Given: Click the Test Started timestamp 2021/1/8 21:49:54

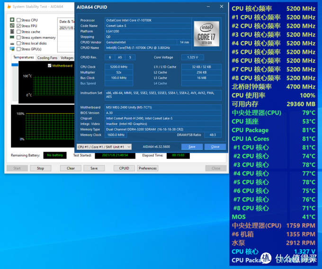Looking at the screenshot, I should coord(115,155).
